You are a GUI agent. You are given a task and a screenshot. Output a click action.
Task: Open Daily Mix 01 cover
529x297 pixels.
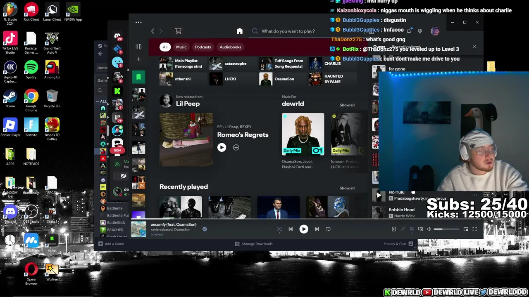pyautogui.click(x=303, y=134)
